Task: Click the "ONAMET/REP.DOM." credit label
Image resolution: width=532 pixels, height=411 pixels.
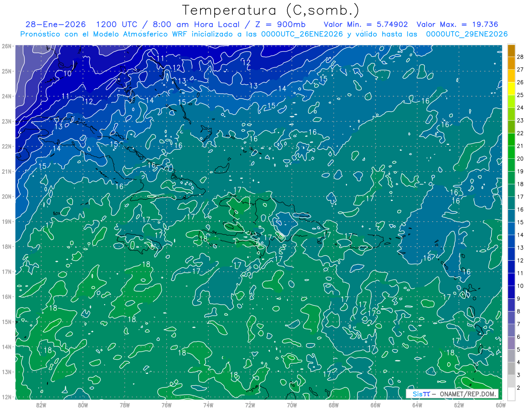Action: 468,394
